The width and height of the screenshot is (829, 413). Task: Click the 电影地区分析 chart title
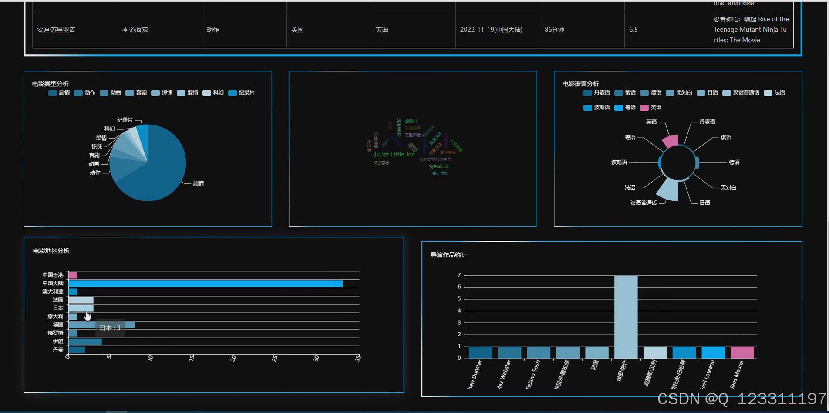coord(51,251)
